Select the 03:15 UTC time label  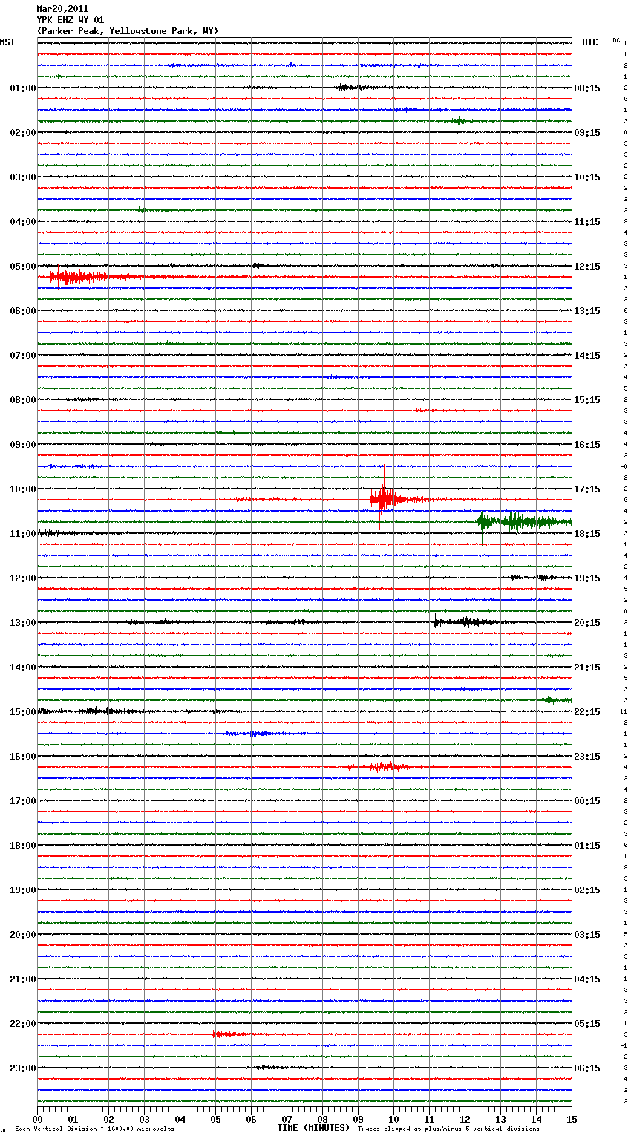(587, 935)
